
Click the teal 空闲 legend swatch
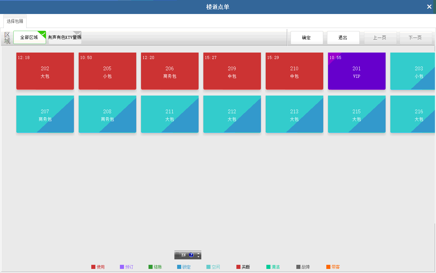pos(208,267)
